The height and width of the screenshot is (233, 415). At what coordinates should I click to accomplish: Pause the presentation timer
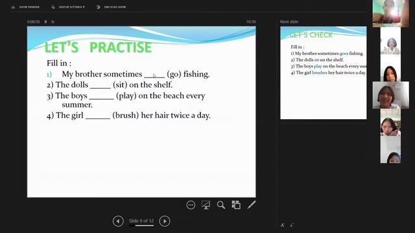pyautogui.click(x=45, y=21)
